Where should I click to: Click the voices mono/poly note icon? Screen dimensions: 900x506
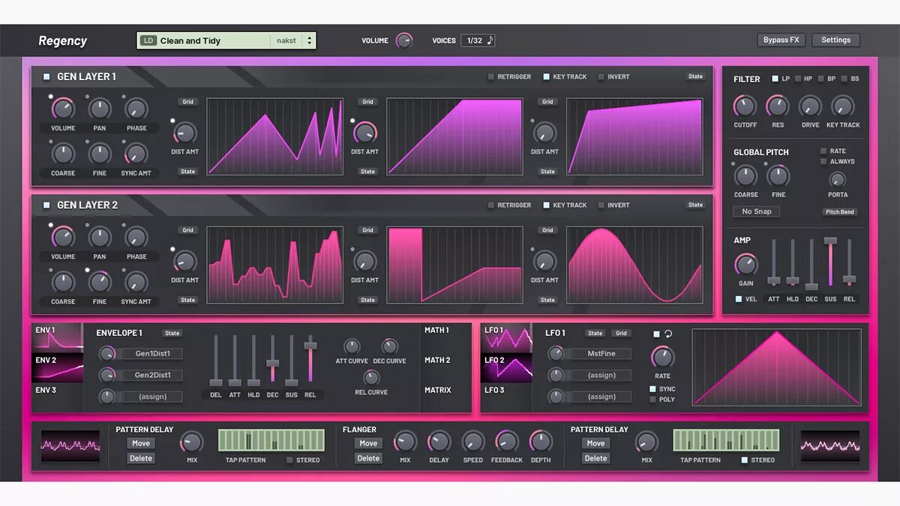tap(490, 40)
